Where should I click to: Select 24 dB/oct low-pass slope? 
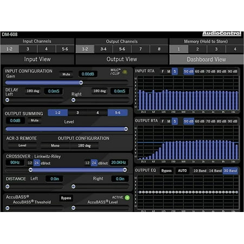point(94,163)
